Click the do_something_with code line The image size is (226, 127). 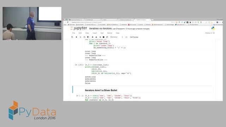[x=109, y=48]
